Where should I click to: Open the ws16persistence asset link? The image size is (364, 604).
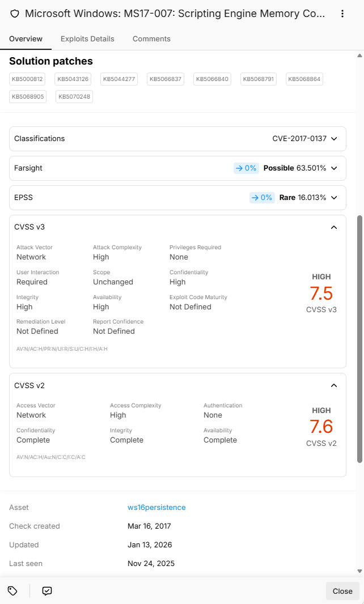156,507
